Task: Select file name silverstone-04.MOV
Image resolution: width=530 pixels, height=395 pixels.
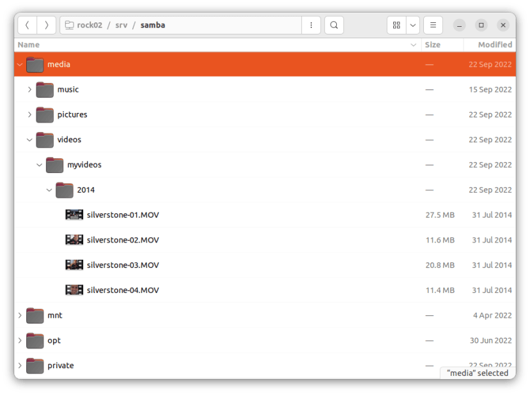Action: coord(123,290)
